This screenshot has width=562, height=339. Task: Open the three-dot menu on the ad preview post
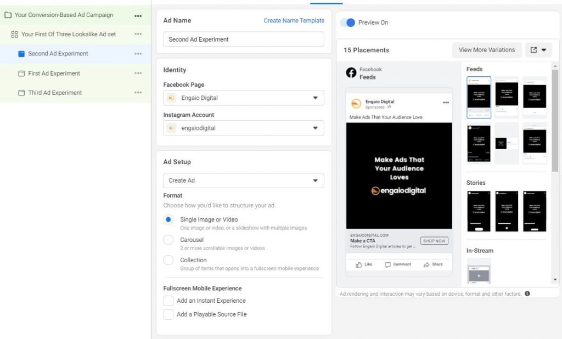coord(446,103)
